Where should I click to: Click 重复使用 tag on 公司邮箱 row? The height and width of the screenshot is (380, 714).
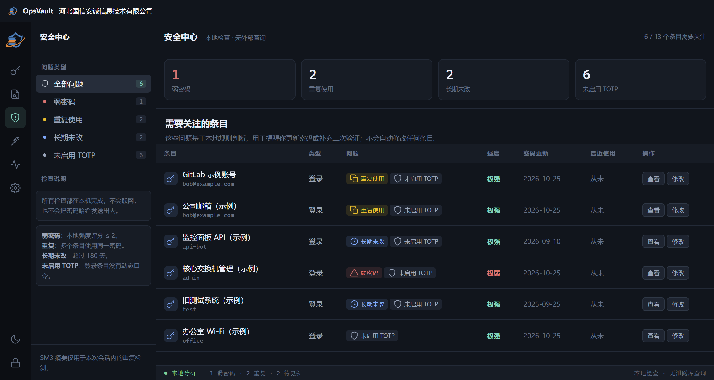point(367,210)
